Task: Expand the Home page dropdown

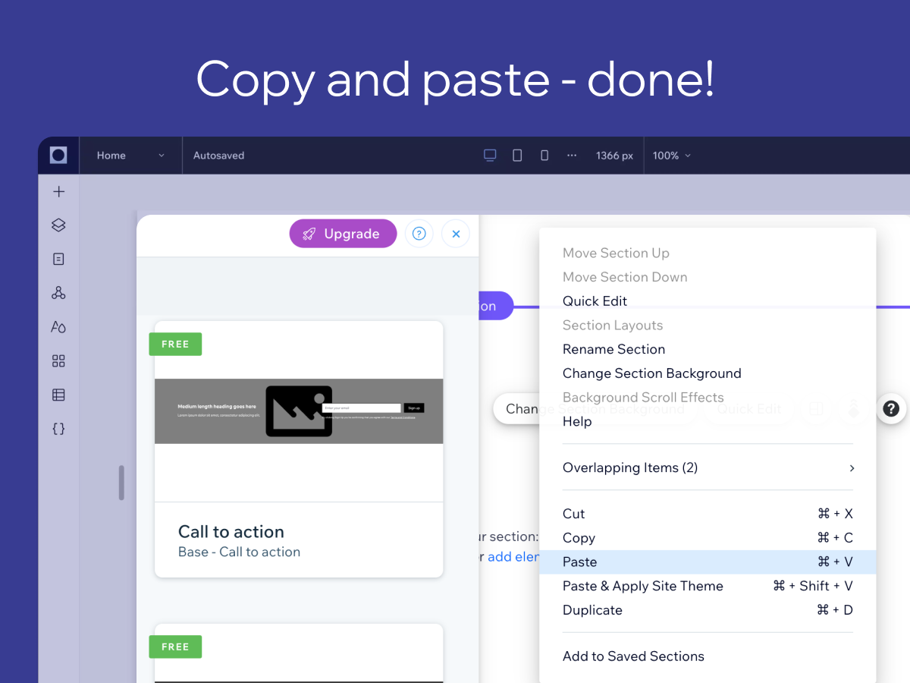Action: click(130, 156)
